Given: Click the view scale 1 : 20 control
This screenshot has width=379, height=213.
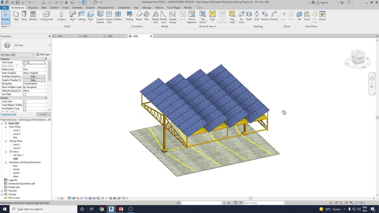Looking at the screenshot, I should click(60, 198).
